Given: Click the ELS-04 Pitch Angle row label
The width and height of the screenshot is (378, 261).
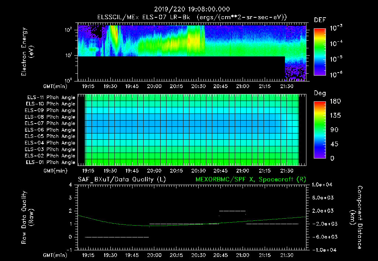Looking at the screenshot, I should pyautogui.click(x=50, y=143).
